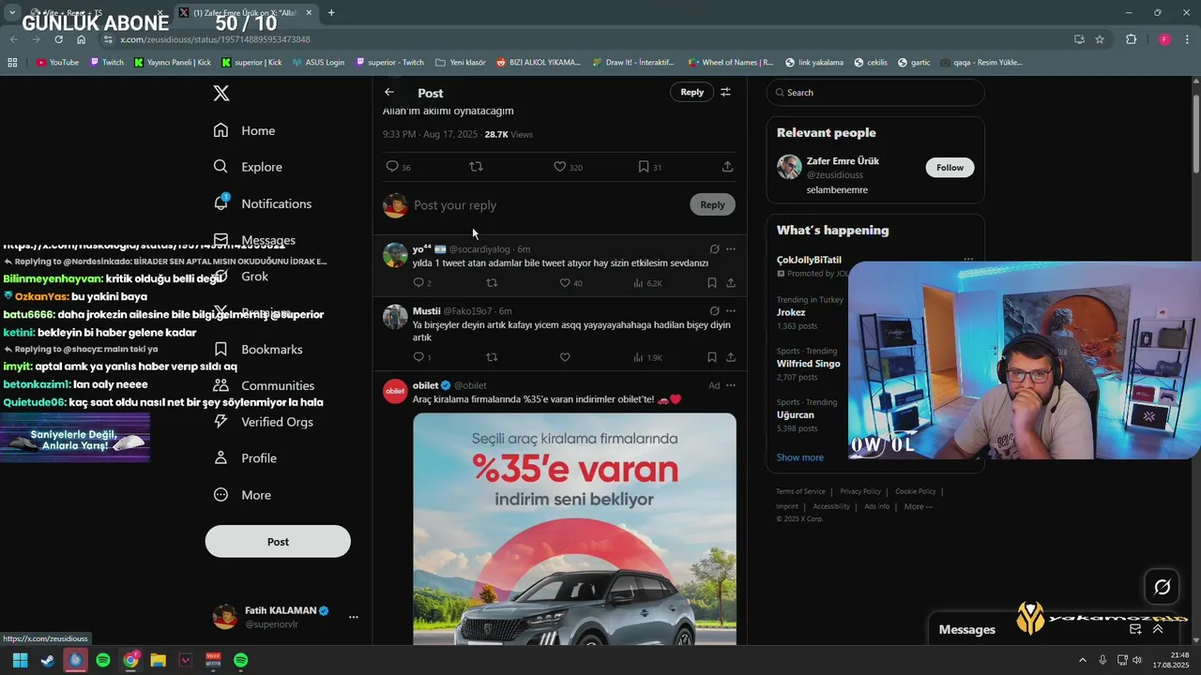Share the Mustii reply
This screenshot has height=675, width=1201.
click(731, 357)
